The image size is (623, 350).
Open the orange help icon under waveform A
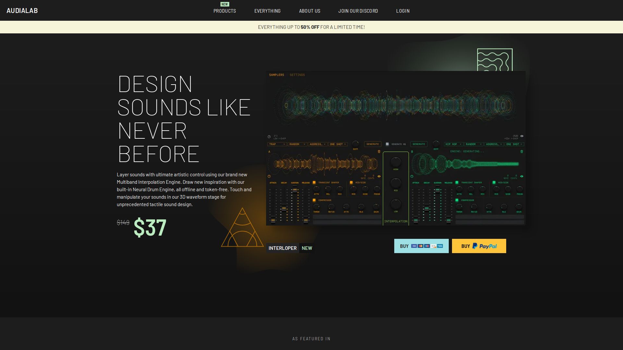(x=269, y=176)
